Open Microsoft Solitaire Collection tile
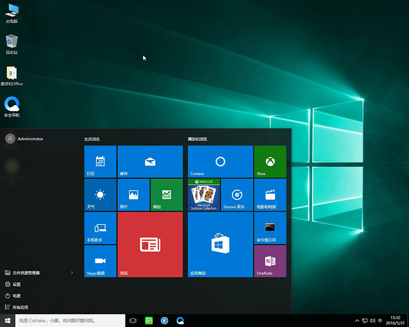409x327 pixels. pos(203,195)
